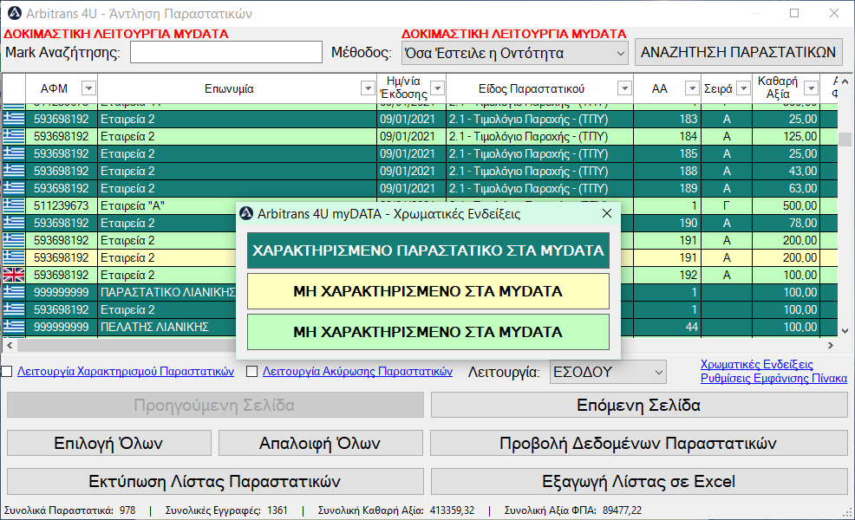Image resolution: width=855 pixels, height=520 pixels.
Task: Click the Τιμολόγιο Παροχής cell in the AA 188 row
Action: pos(540,171)
